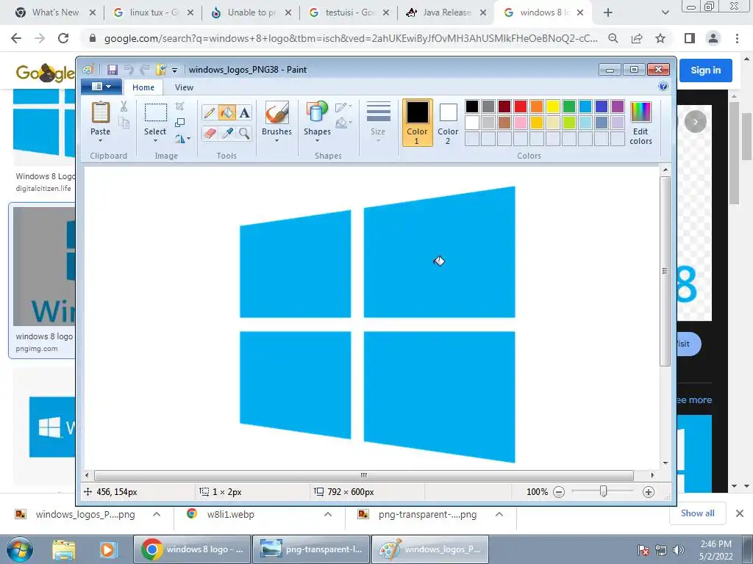Open a new Chrome tab
This screenshot has height=564, width=753.
point(608,12)
